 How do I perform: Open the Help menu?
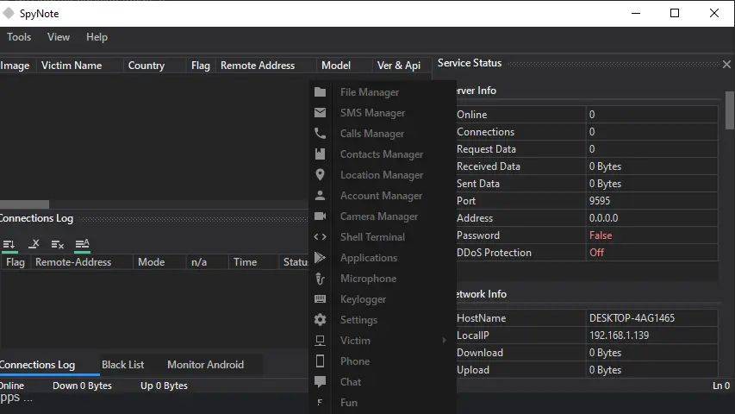click(97, 37)
